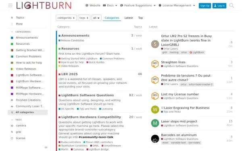Click the M user avatar
The image size is (242, 151).
[x=155, y=123]
